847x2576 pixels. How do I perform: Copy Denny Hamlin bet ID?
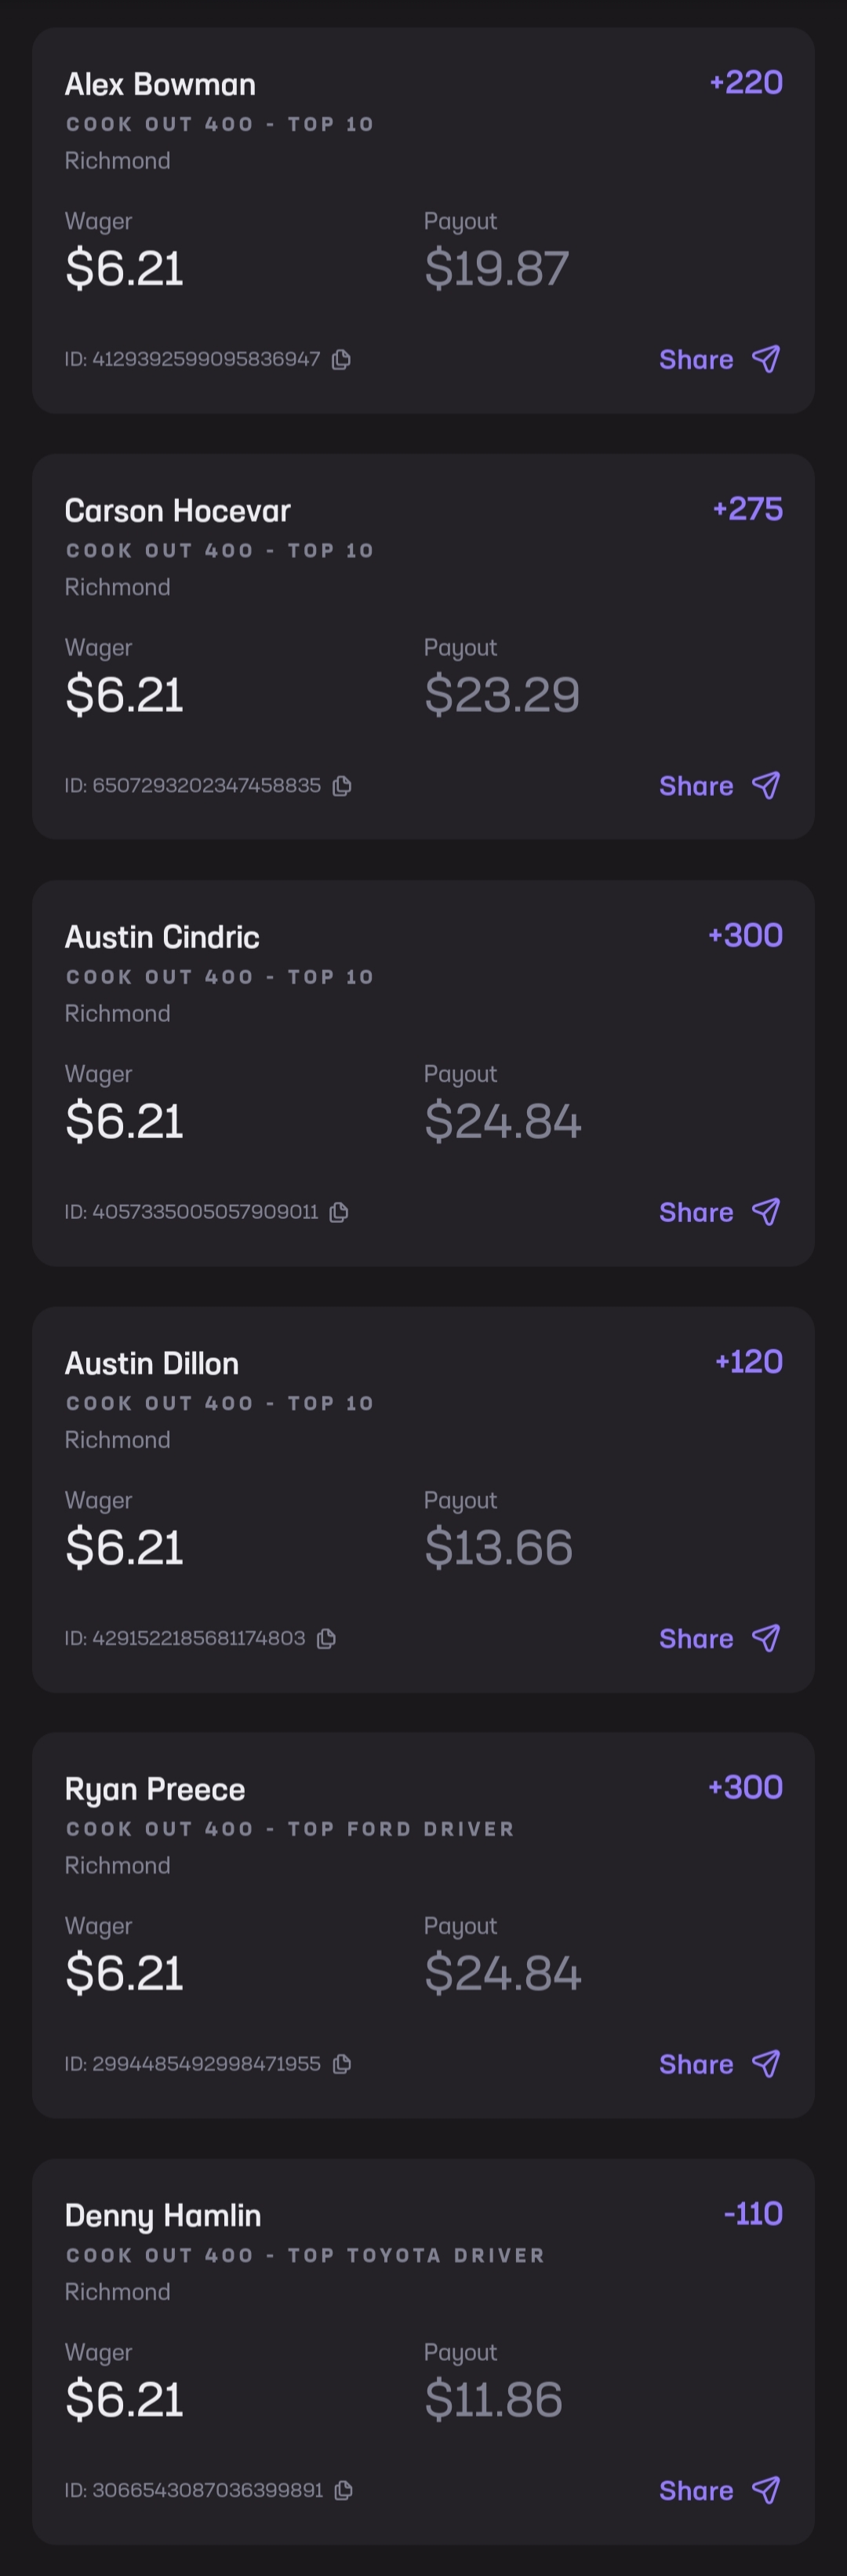click(x=344, y=2490)
